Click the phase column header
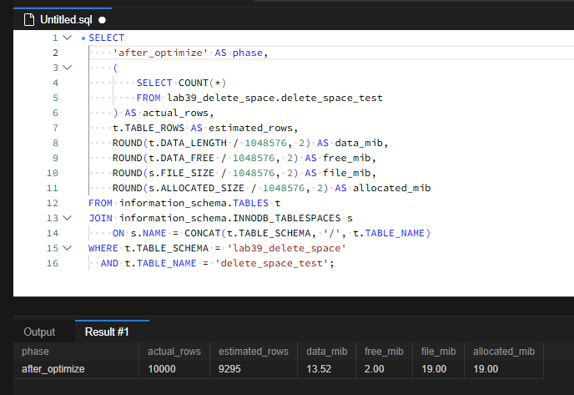574x395 pixels. [76, 352]
